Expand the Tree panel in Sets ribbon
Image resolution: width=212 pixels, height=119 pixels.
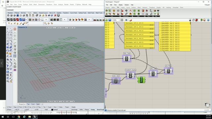click(x=157, y=16)
